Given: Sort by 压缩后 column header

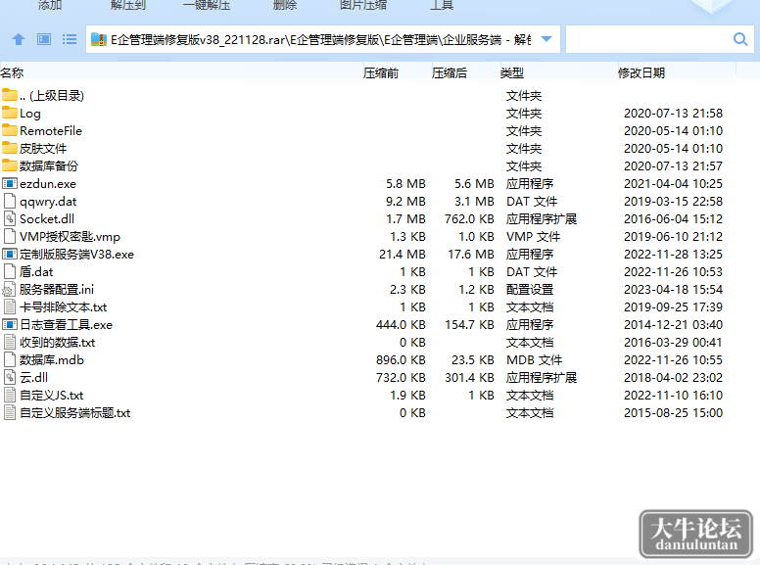Looking at the screenshot, I should point(450,73).
